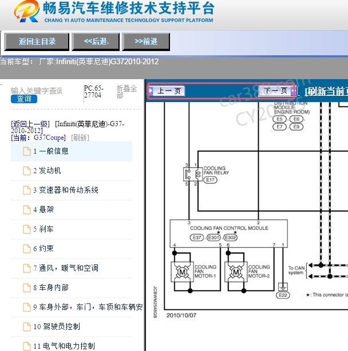Click the COOLING FAN MOTOR-1 symbol
348x351 pixels.
(182, 272)
